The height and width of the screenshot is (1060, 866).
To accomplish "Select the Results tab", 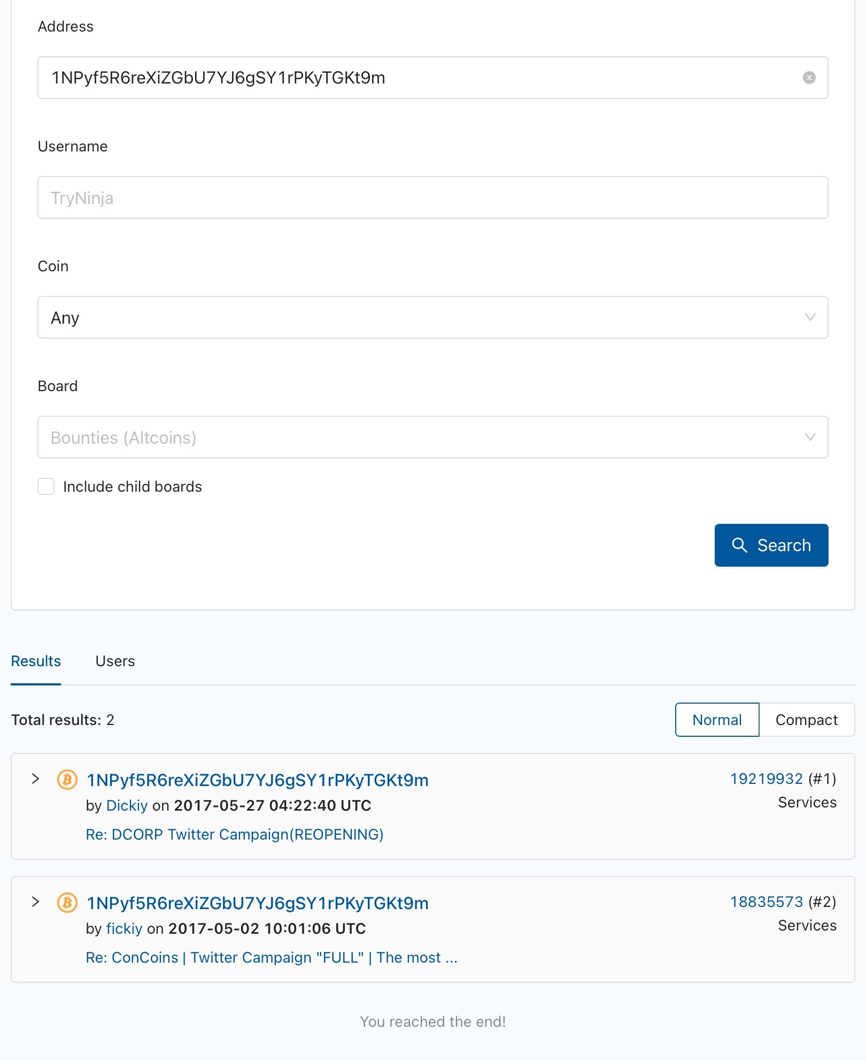I will coord(36,661).
